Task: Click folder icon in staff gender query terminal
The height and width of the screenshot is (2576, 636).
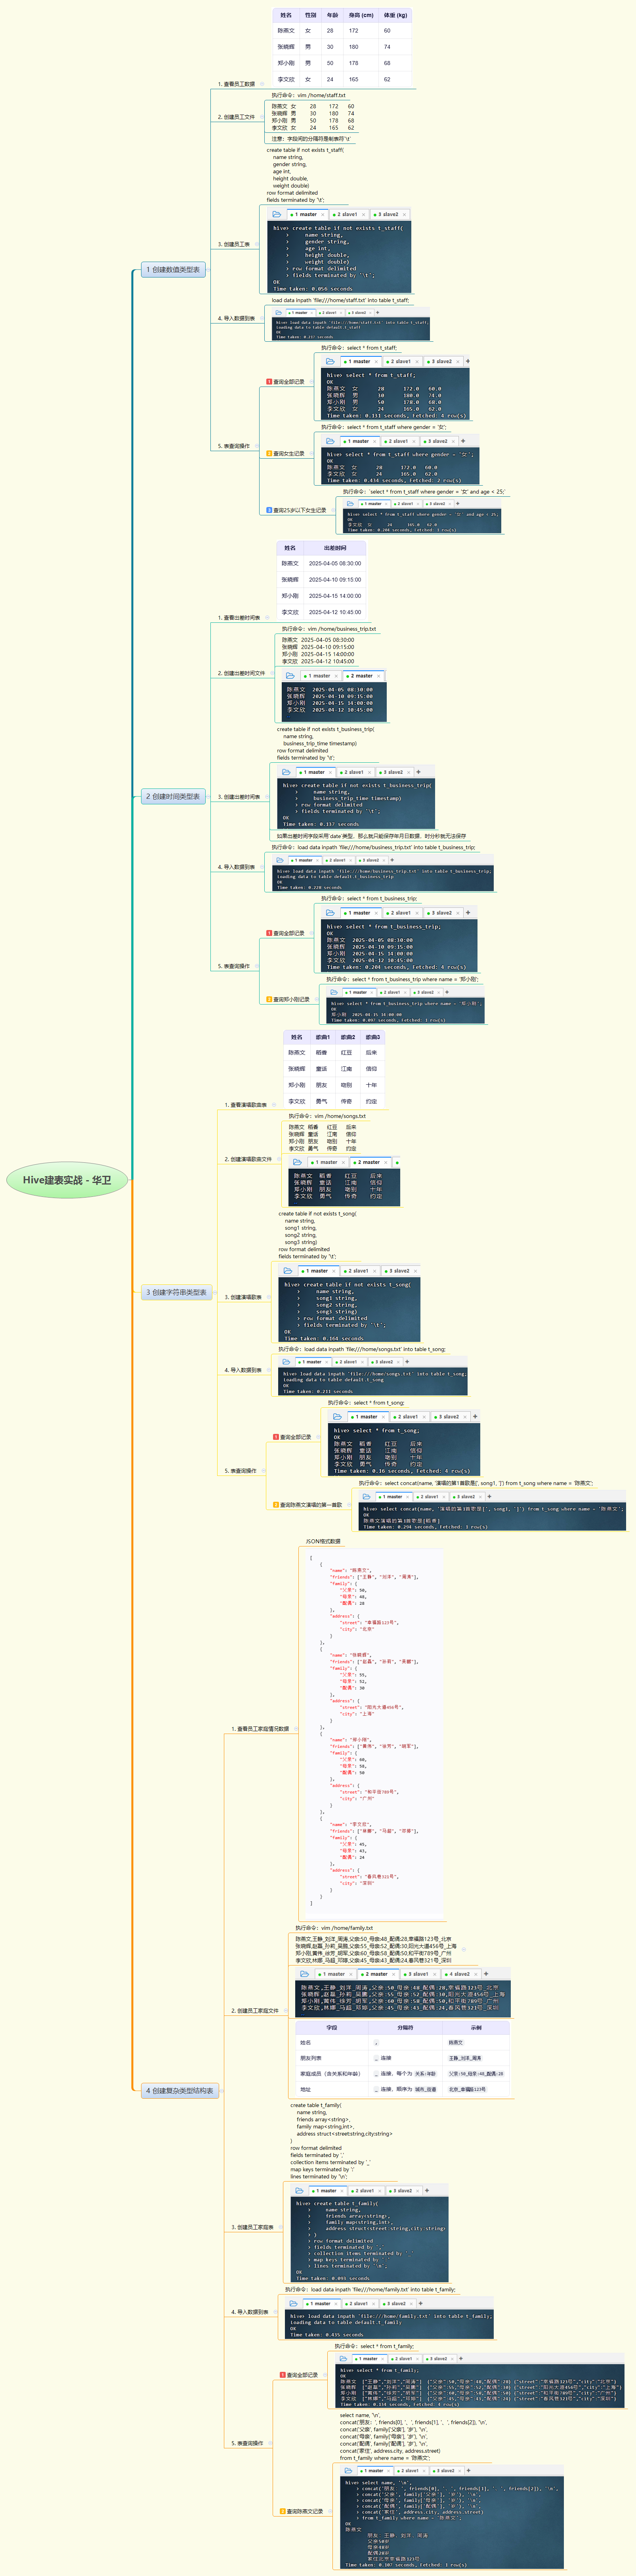Action: tap(330, 441)
